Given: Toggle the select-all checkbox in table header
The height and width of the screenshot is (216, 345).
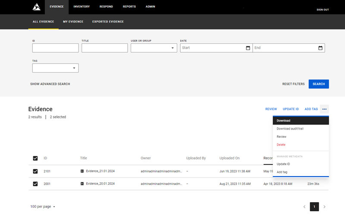Looking at the screenshot, I should (x=35, y=158).
